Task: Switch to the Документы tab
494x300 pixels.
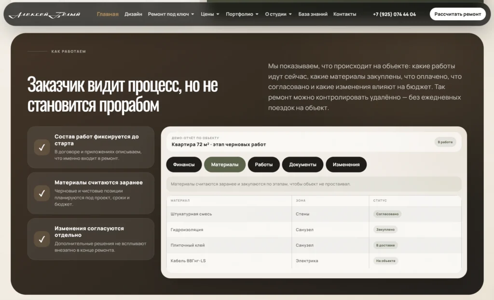Action: 302,165
